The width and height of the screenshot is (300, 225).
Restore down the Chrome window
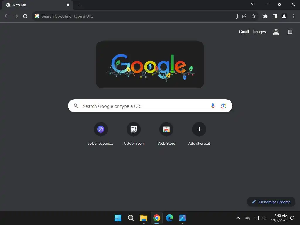click(x=280, y=4)
